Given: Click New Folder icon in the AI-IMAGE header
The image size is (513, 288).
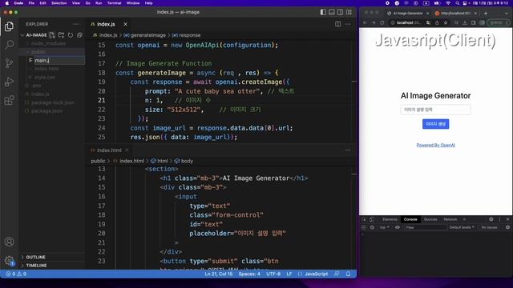Looking at the screenshot, I should click(61, 35).
